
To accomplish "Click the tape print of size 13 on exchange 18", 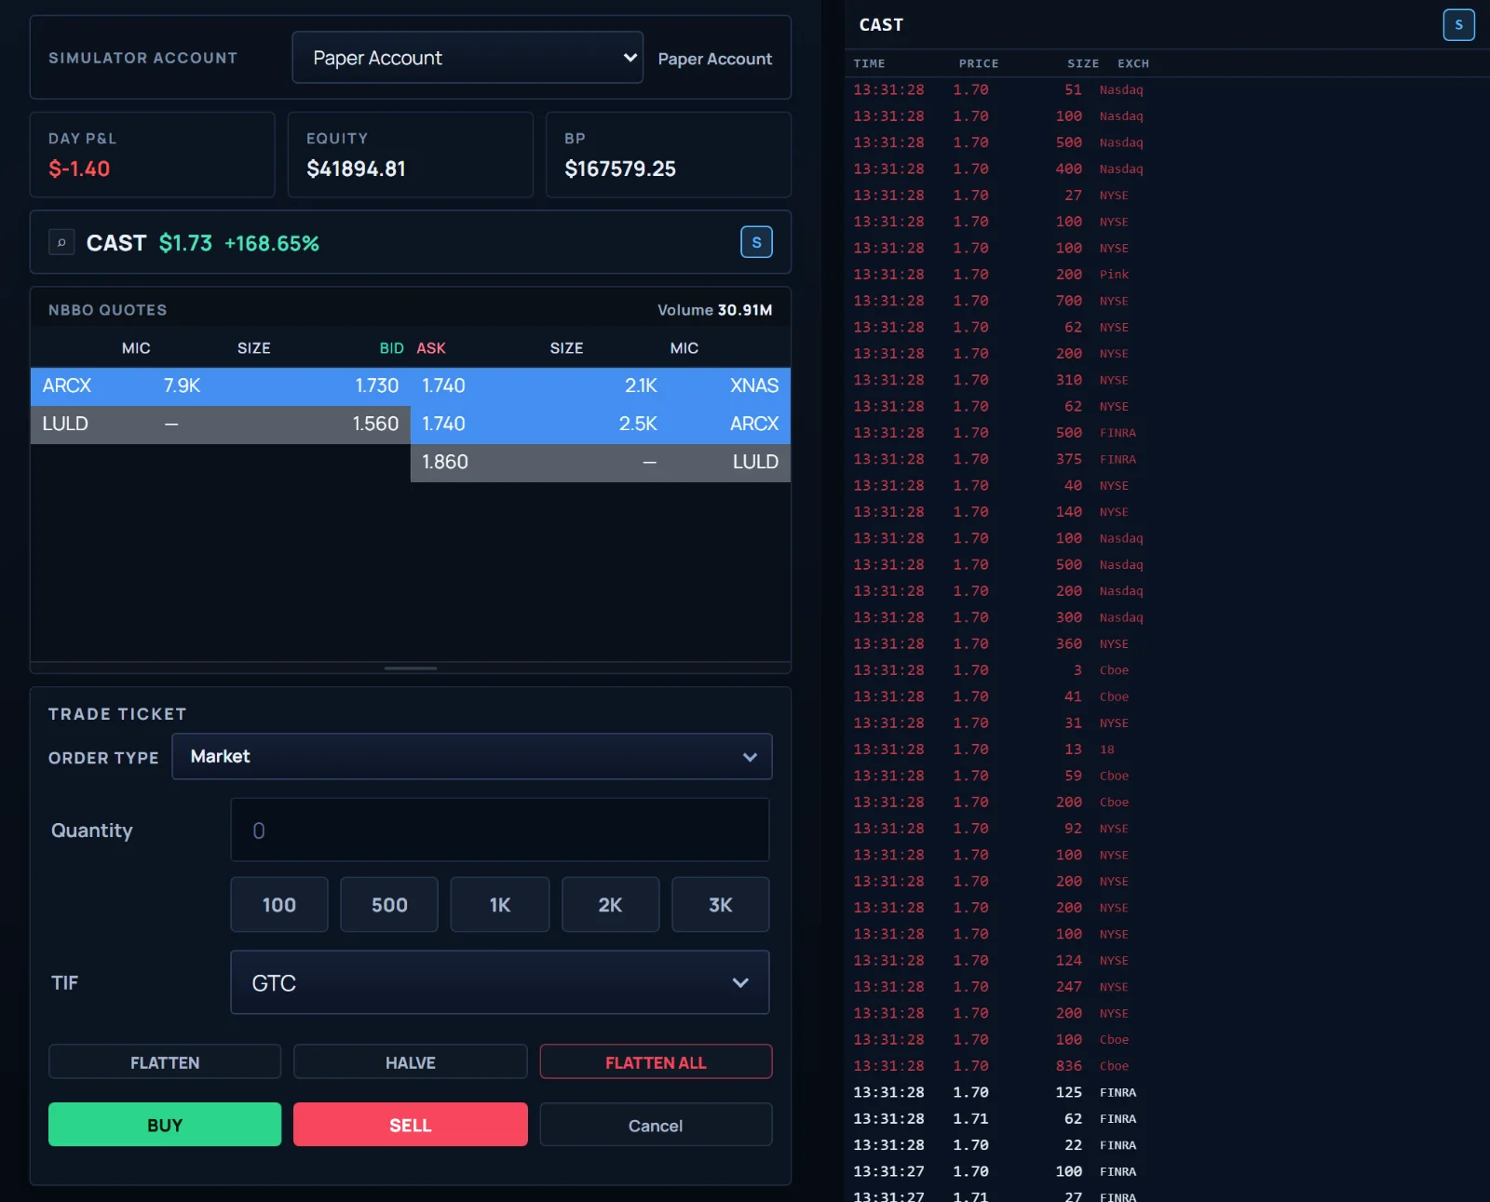I will (1167, 750).
